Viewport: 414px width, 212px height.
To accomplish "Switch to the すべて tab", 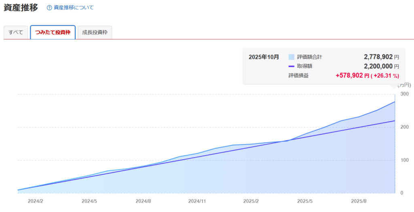I will coord(16,32).
